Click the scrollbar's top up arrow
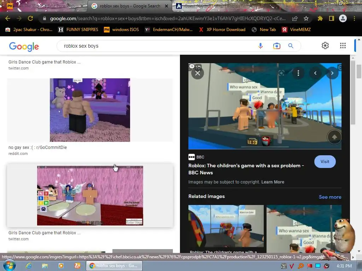Viewport: 362px width, 271px height. point(359,40)
